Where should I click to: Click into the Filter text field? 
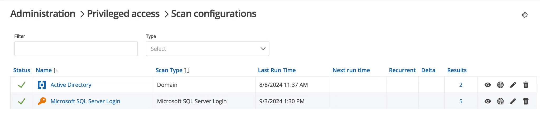[x=76, y=49]
